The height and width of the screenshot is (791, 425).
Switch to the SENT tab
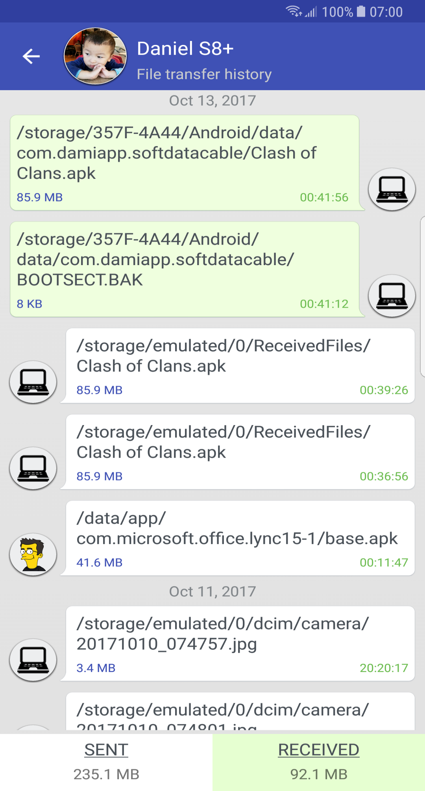click(106, 762)
